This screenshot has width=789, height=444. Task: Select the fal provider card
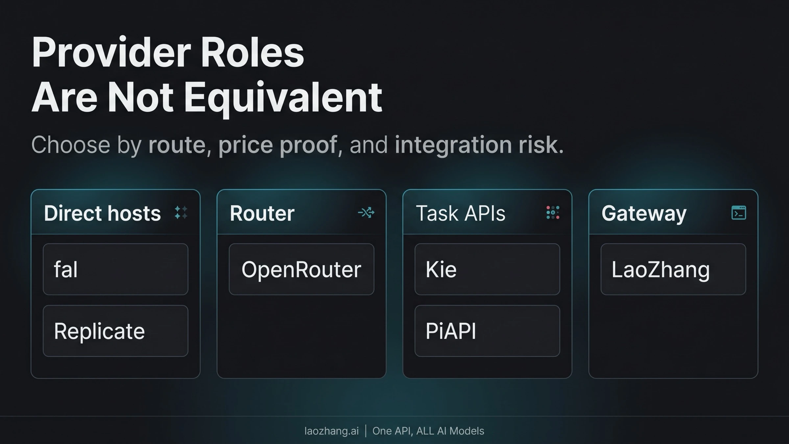click(x=115, y=269)
